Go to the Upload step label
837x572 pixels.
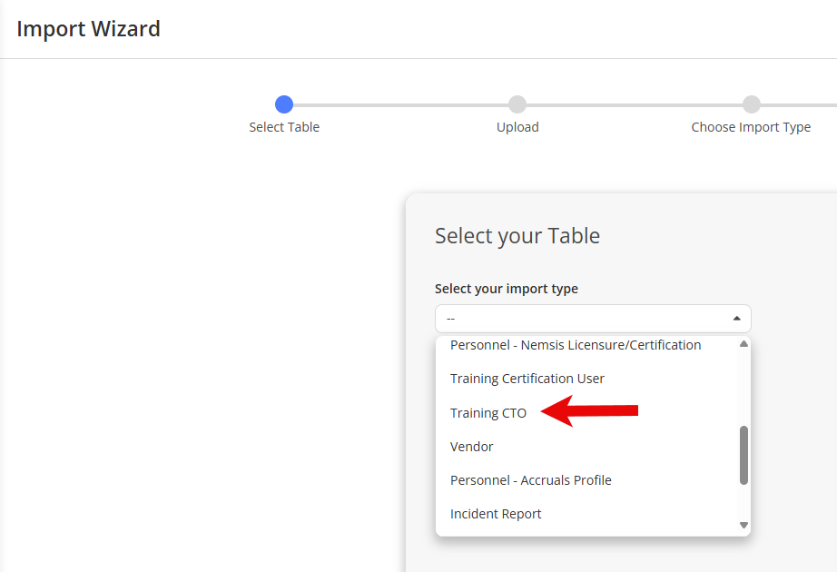(x=517, y=127)
